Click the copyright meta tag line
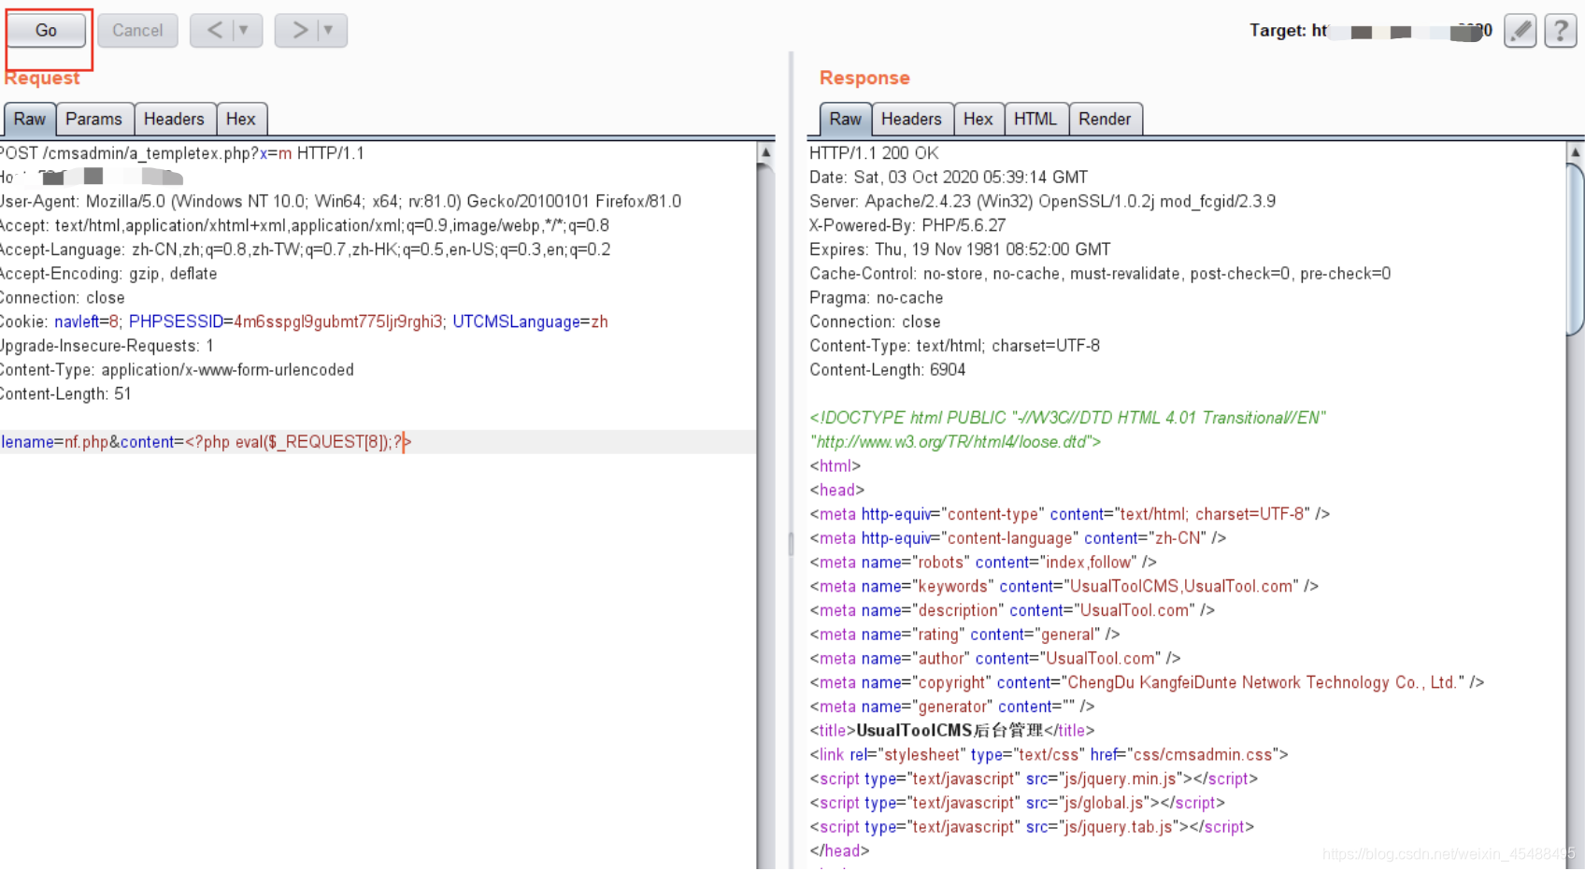 [1147, 682]
